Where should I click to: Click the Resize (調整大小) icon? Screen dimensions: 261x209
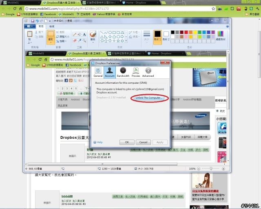tap(58, 36)
